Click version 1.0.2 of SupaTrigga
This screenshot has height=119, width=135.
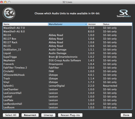tap(91, 57)
